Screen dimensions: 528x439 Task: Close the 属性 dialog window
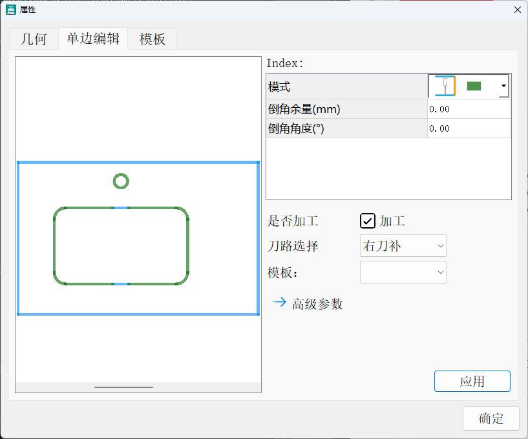[x=517, y=9]
